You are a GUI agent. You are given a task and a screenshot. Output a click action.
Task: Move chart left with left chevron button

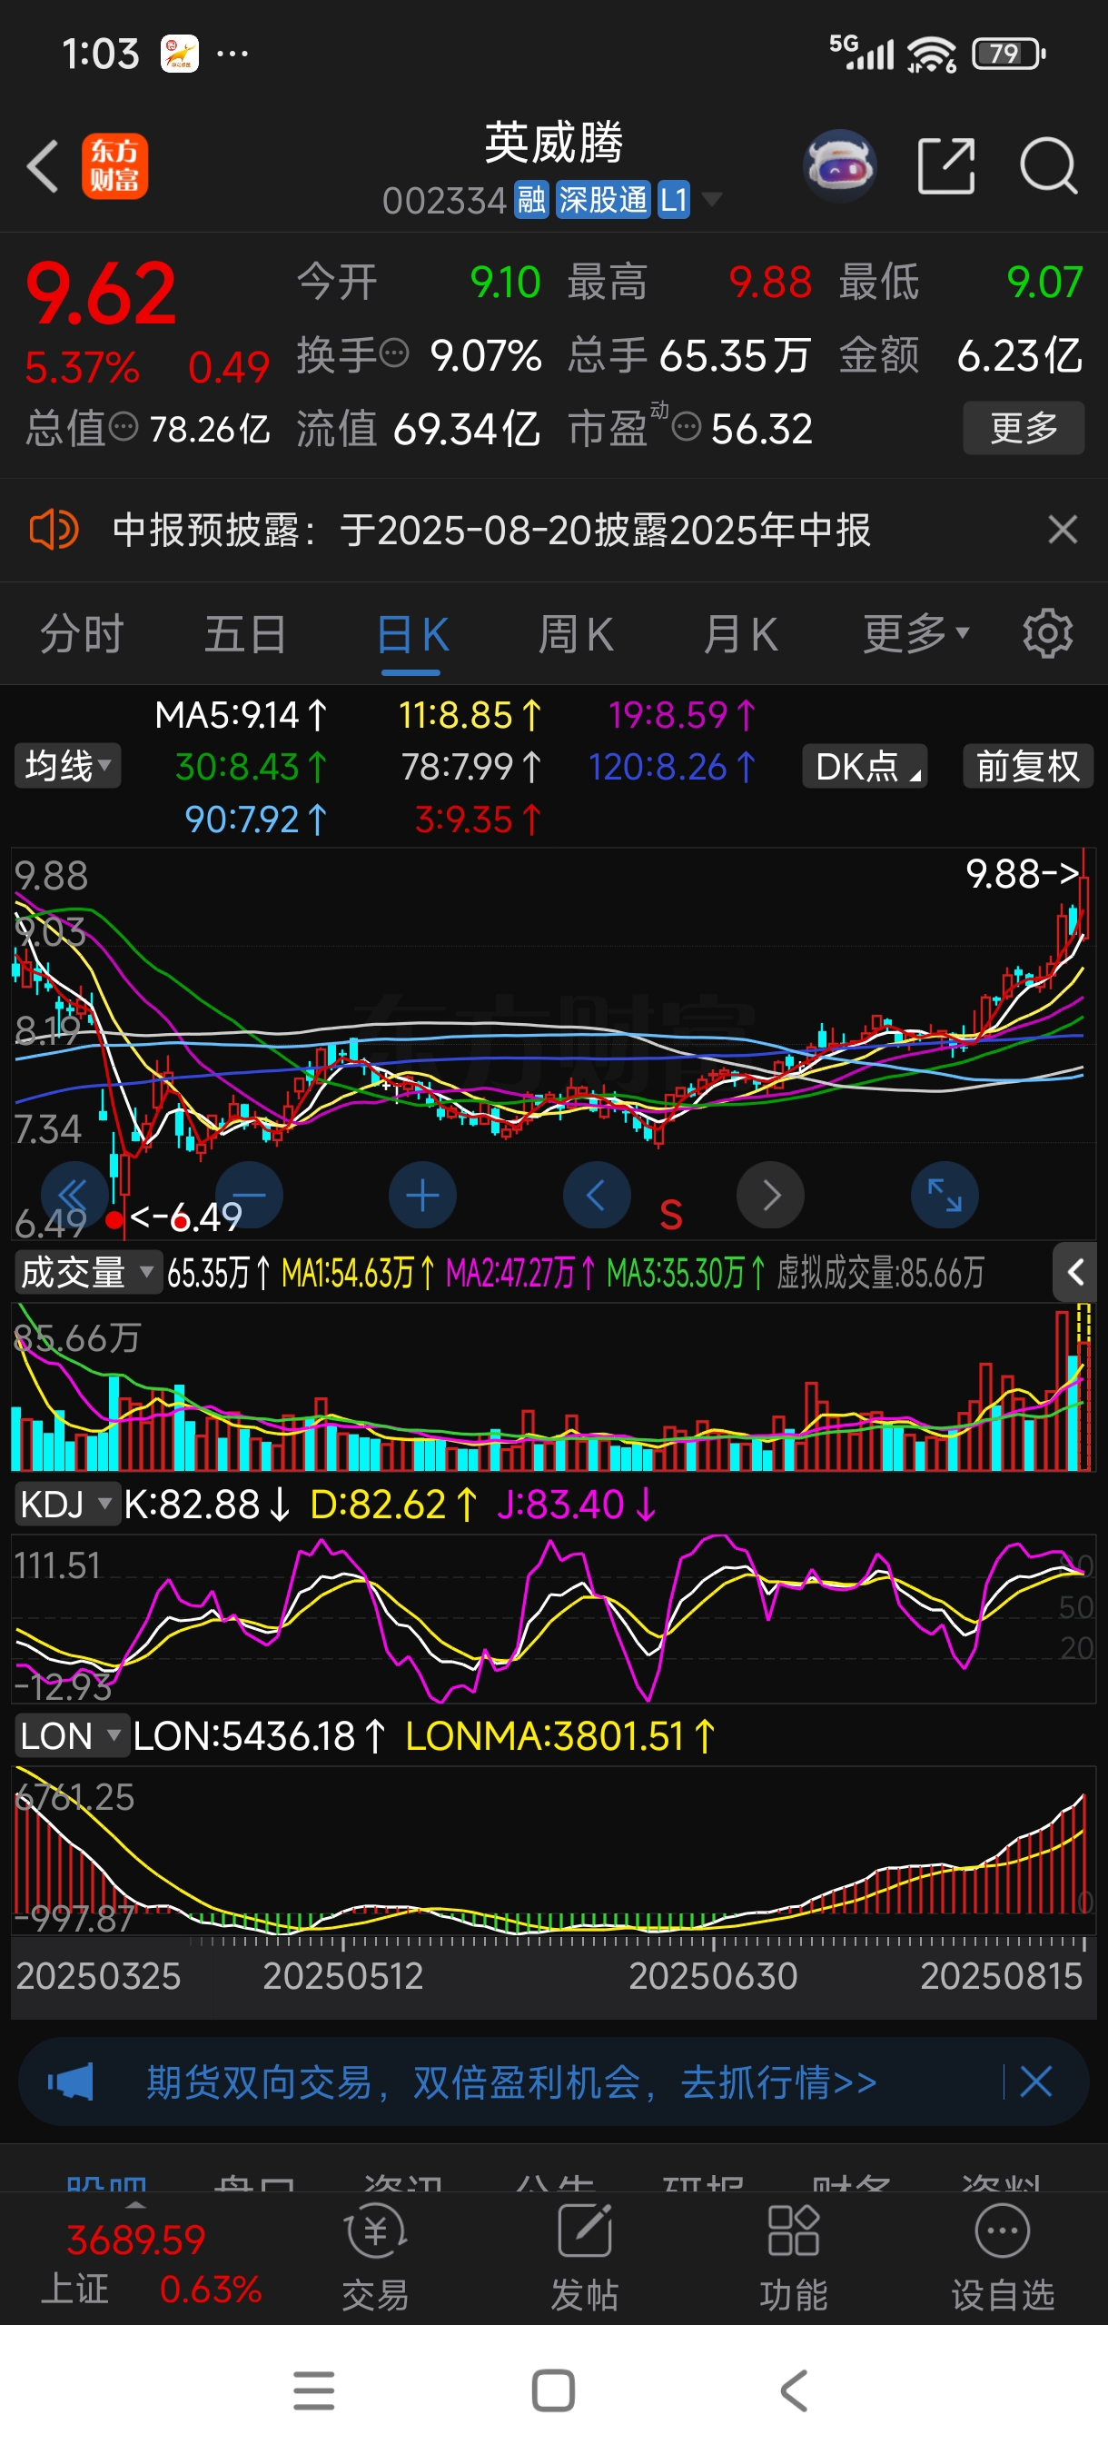597,1195
